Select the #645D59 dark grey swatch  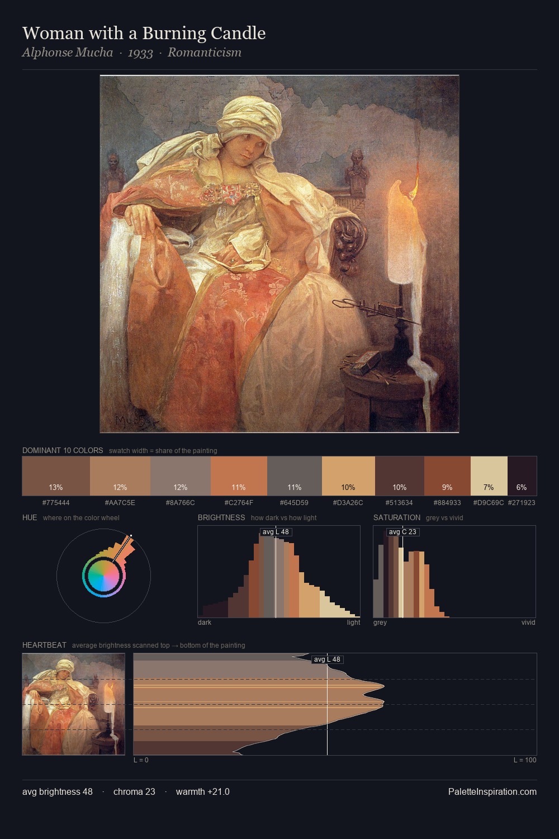point(295,476)
